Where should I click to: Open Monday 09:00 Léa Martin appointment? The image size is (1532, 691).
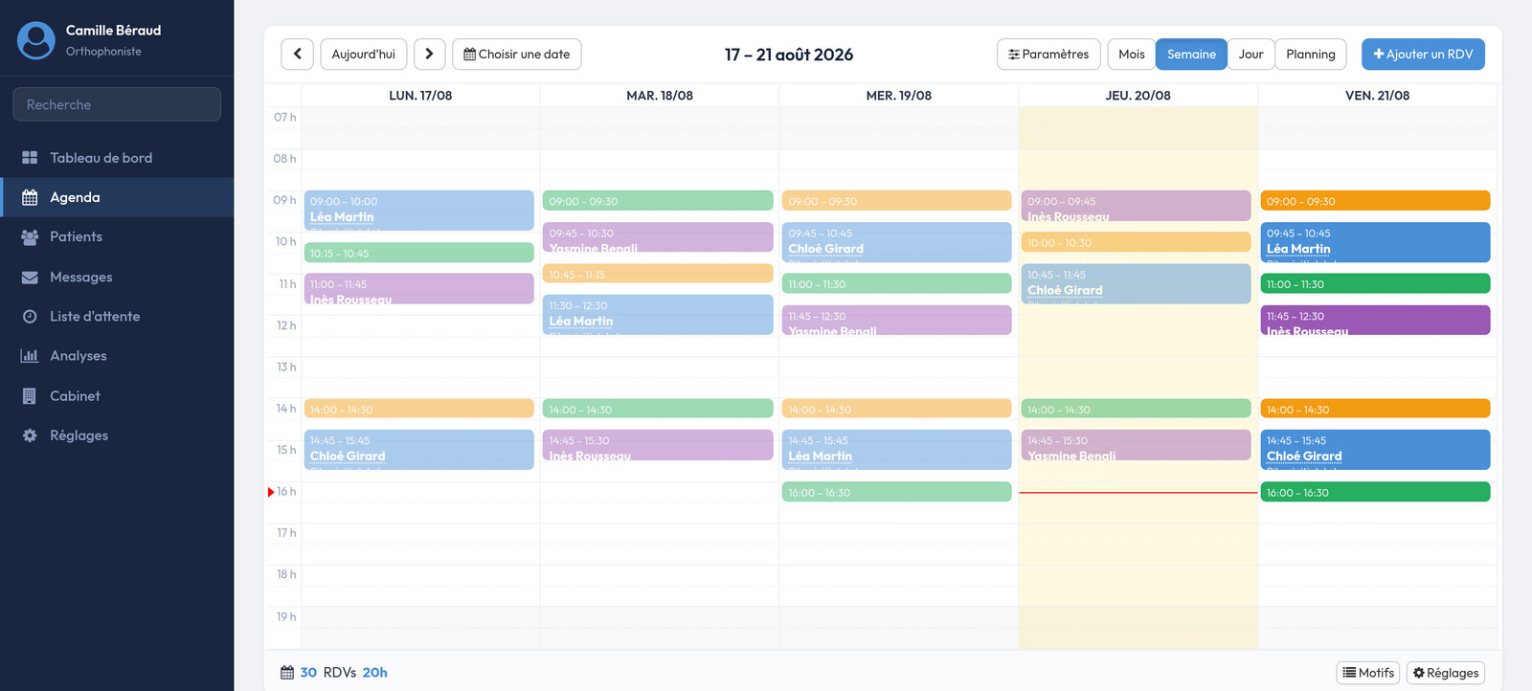419,211
